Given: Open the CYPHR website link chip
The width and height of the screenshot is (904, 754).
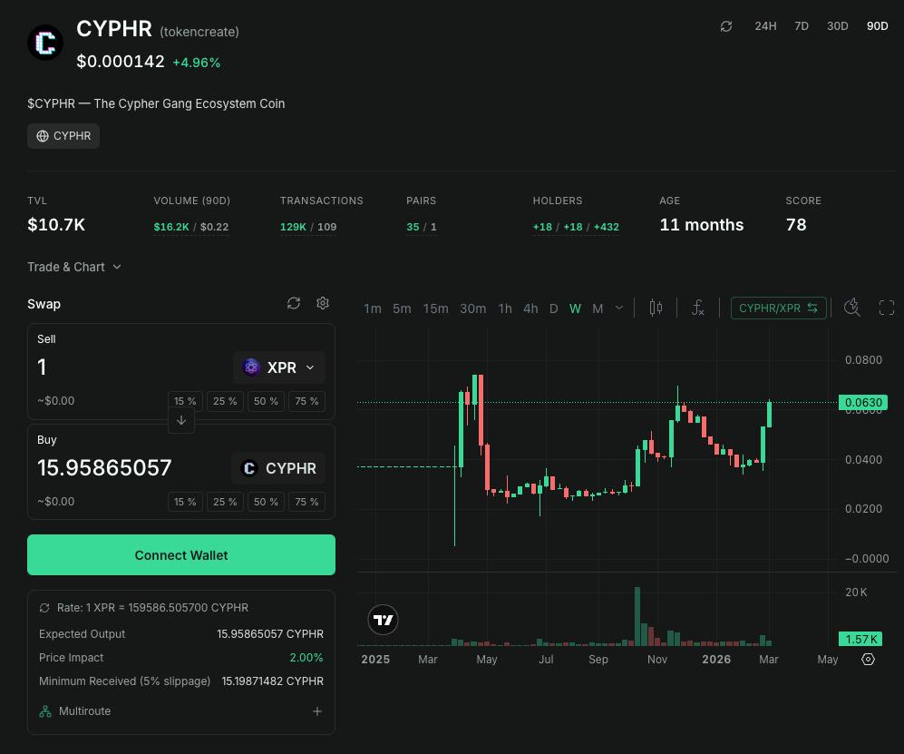Looking at the screenshot, I should pos(63,136).
